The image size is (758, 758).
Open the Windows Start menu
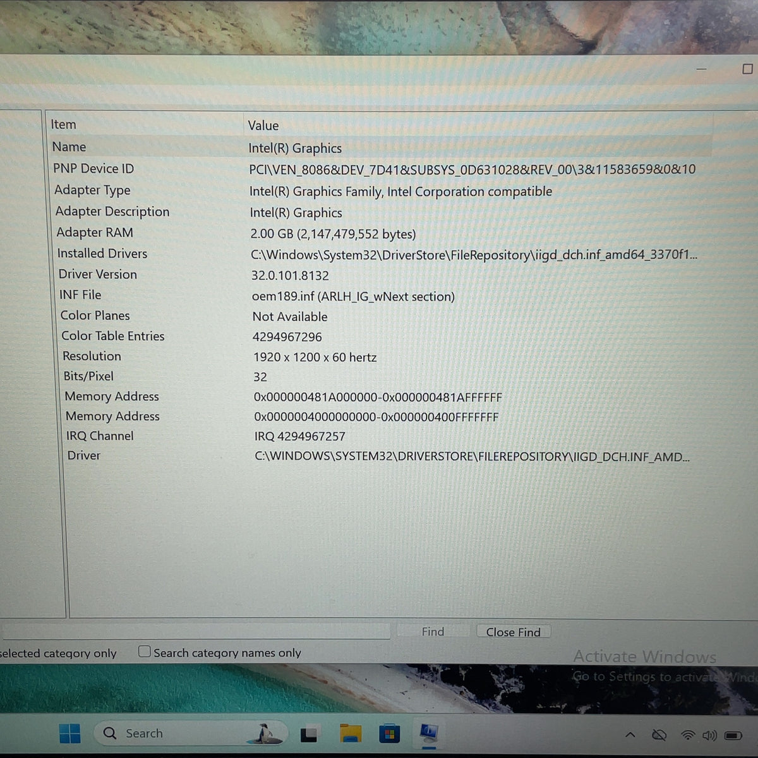69,733
